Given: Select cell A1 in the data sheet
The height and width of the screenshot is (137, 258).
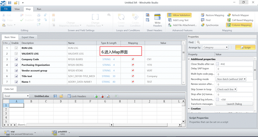Looking at the screenshot, I should [17, 105].
